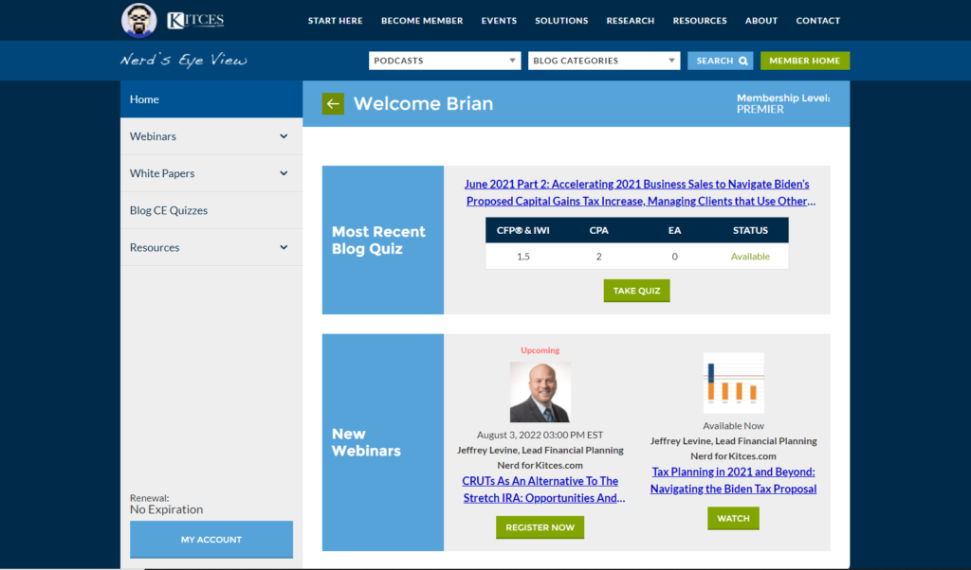Open Resources in top navigation
Viewport: 971px width, 570px height.
coord(700,21)
